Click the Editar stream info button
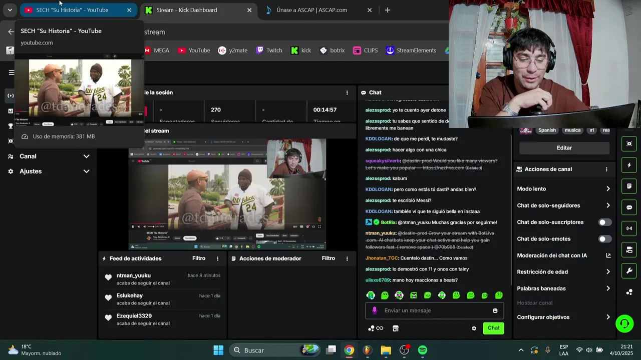This screenshot has height=360, width=641. coord(564,148)
